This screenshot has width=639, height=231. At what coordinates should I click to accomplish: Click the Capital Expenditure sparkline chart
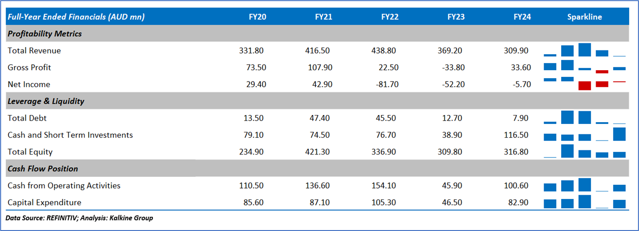pyautogui.click(x=584, y=202)
